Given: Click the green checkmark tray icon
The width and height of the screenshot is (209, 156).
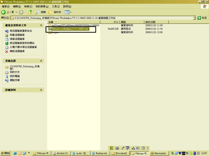Looking at the screenshot, I should coord(191,153).
